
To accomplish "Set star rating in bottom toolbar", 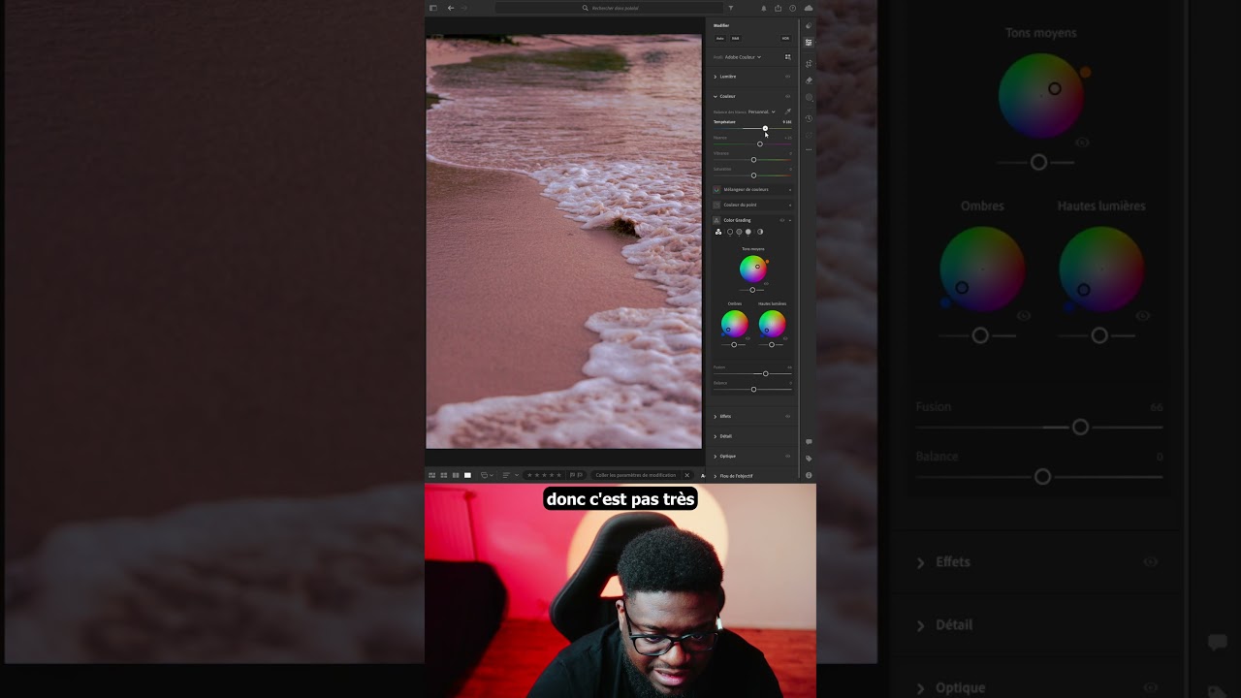I will (544, 475).
